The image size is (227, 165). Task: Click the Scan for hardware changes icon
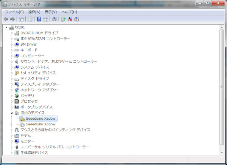click(54, 19)
